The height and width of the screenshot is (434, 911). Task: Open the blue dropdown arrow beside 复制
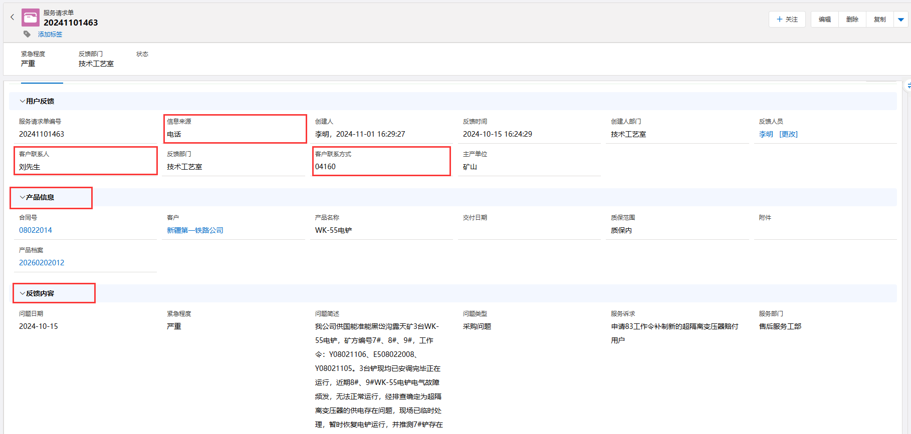[x=900, y=20]
